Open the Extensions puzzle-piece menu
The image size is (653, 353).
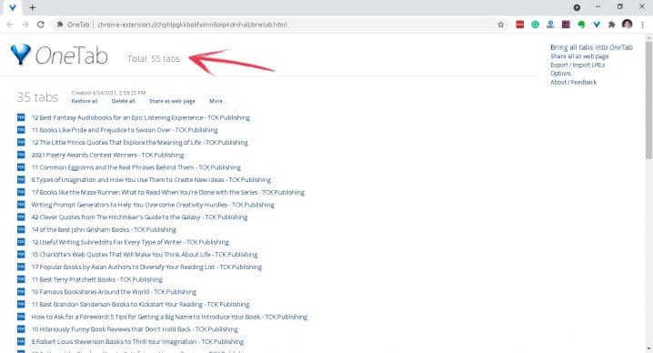611,25
